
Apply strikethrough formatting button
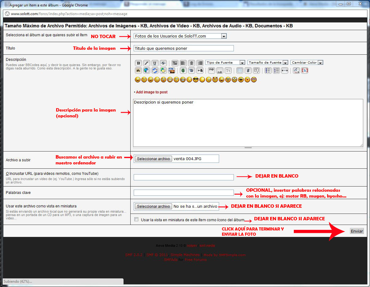[163, 63]
